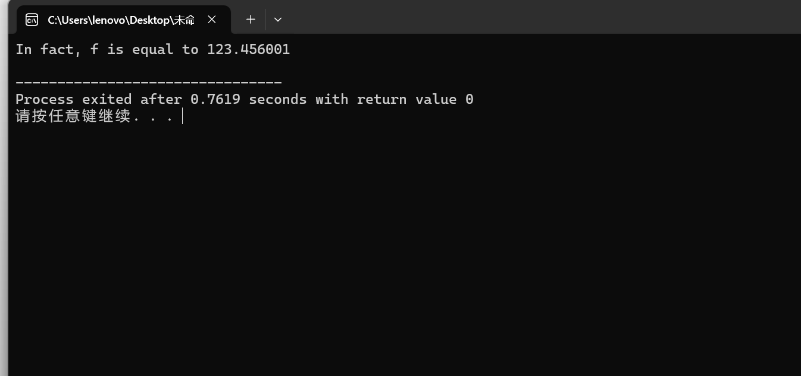Click the empty title bar area
This screenshot has width=801, height=376.
tap(536, 18)
